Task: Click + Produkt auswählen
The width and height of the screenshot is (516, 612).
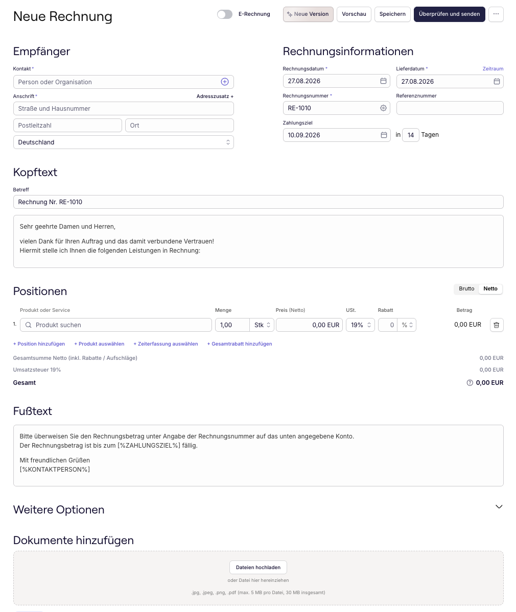Action: [99, 344]
